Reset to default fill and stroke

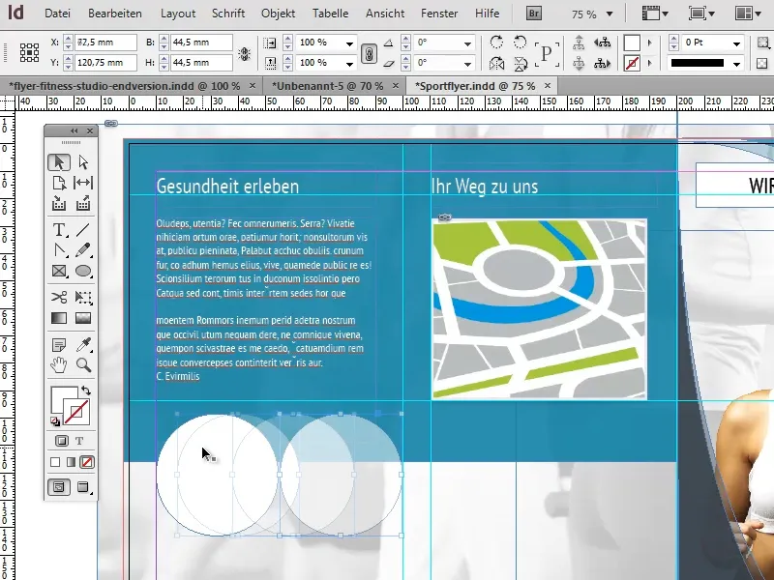point(55,421)
